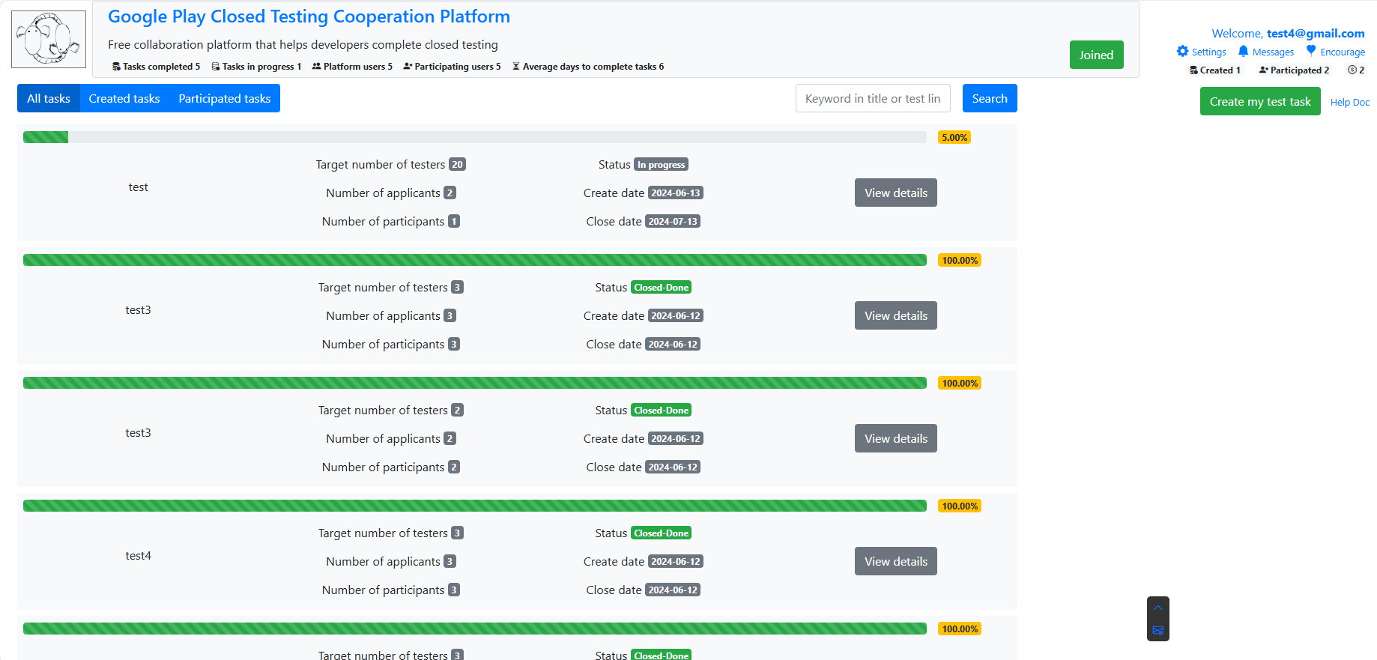View details of the In progress test task

point(896,193)
